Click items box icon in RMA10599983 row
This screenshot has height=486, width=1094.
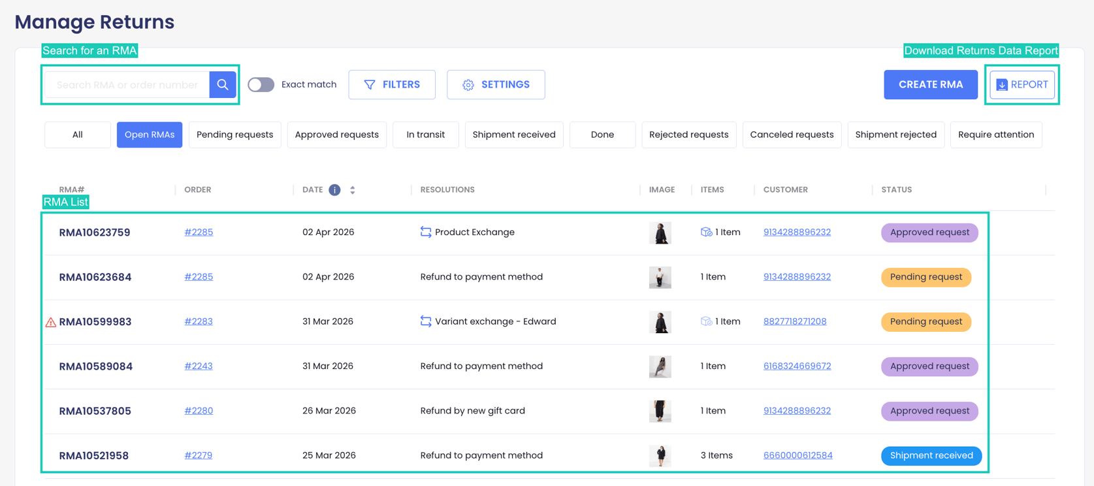click(x=706, y=321)
